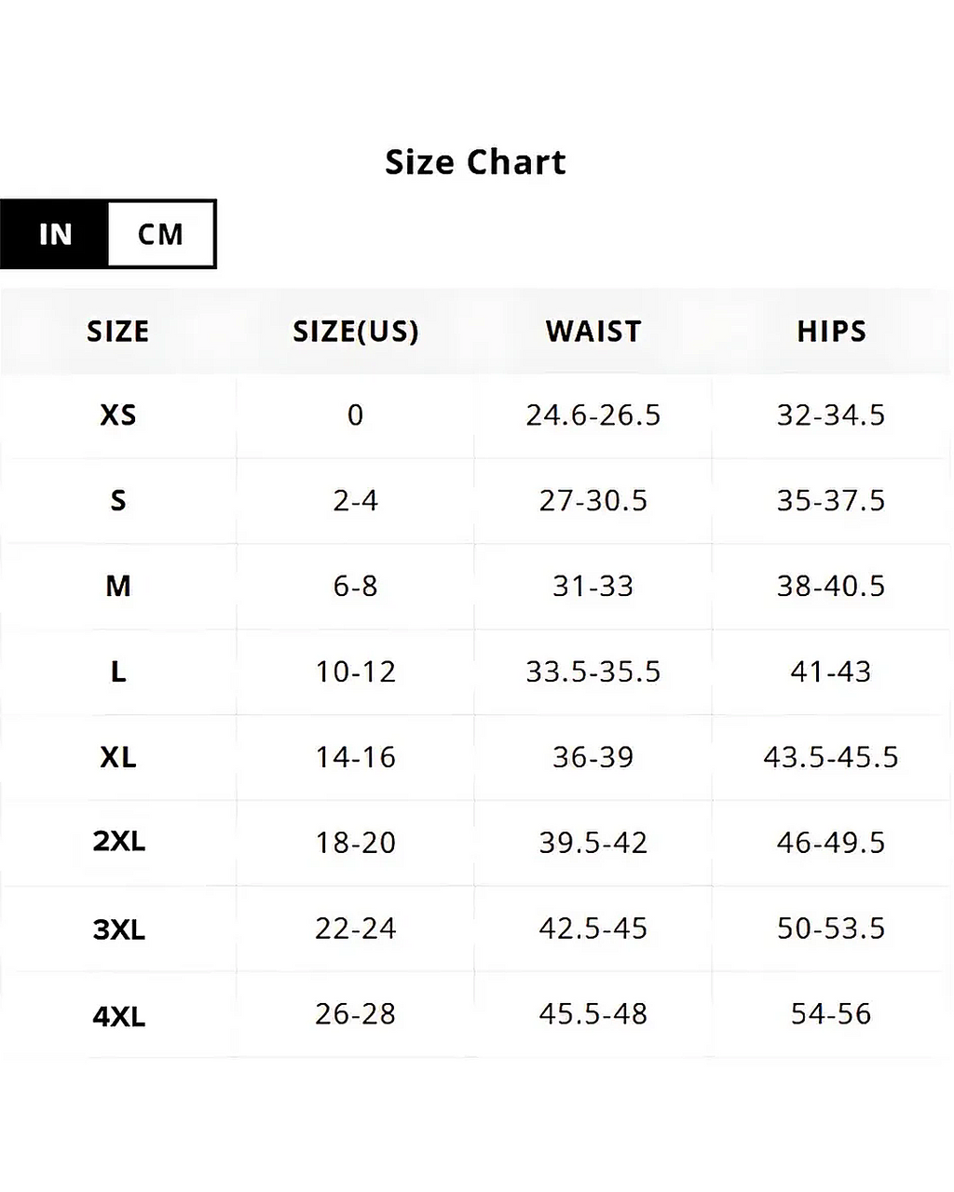Click the hips value 54-56
Screen dimensions: 954x1192
coord(831,1014)
